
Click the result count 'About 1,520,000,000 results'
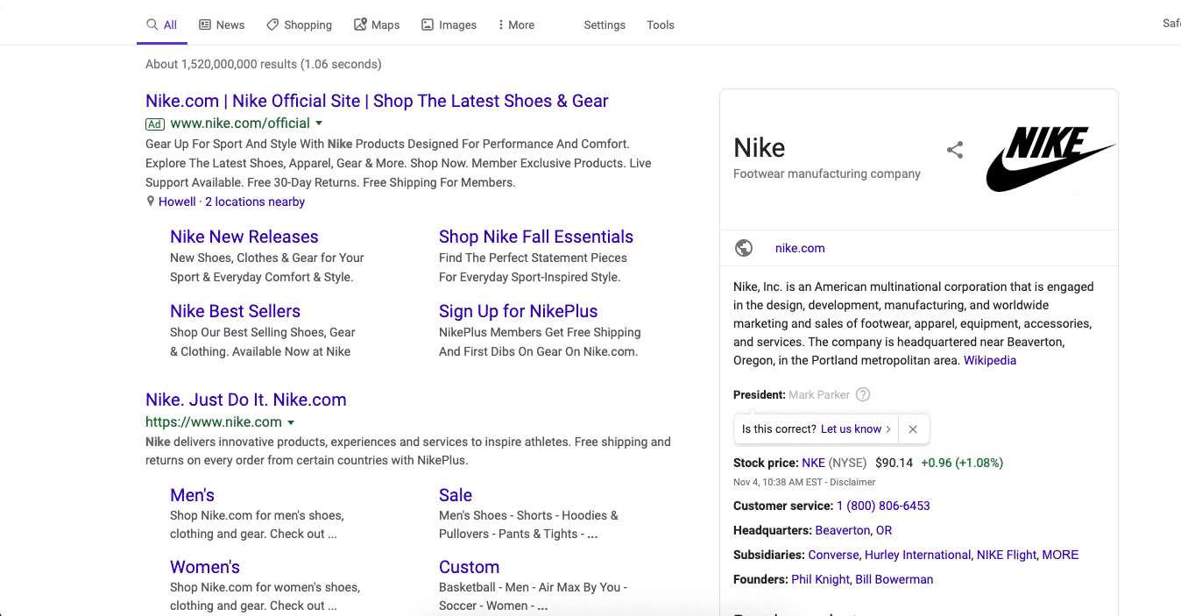click(x=222, y=64)
